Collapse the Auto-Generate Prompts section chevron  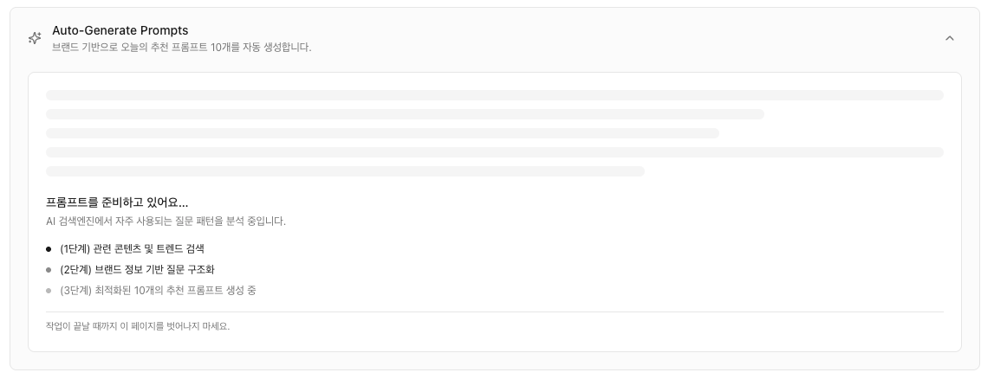pyautogui.click(x=949, y=38)
